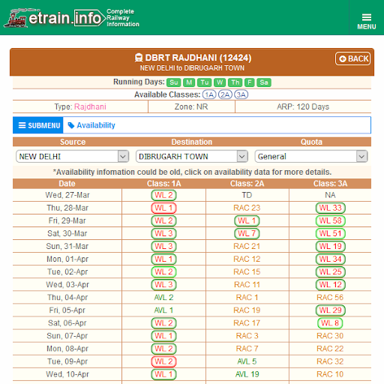The width and height of the screenshot is (384, 384).
Task: Click AVL 2 for Thu 04-Apr 1A
Action: point(164,298)
